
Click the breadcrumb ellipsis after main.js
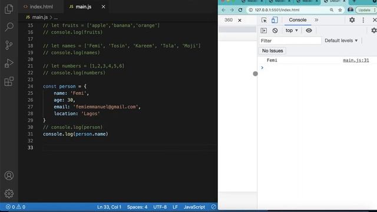pos(56,18)
